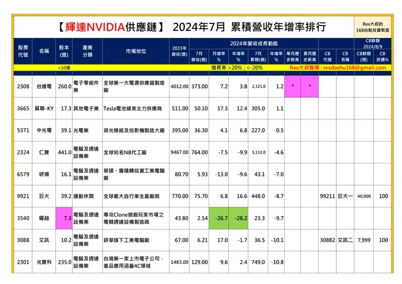402x284 pixels.
Task: Click the 2023年營收(億) column header
Action: pos(179,51)
